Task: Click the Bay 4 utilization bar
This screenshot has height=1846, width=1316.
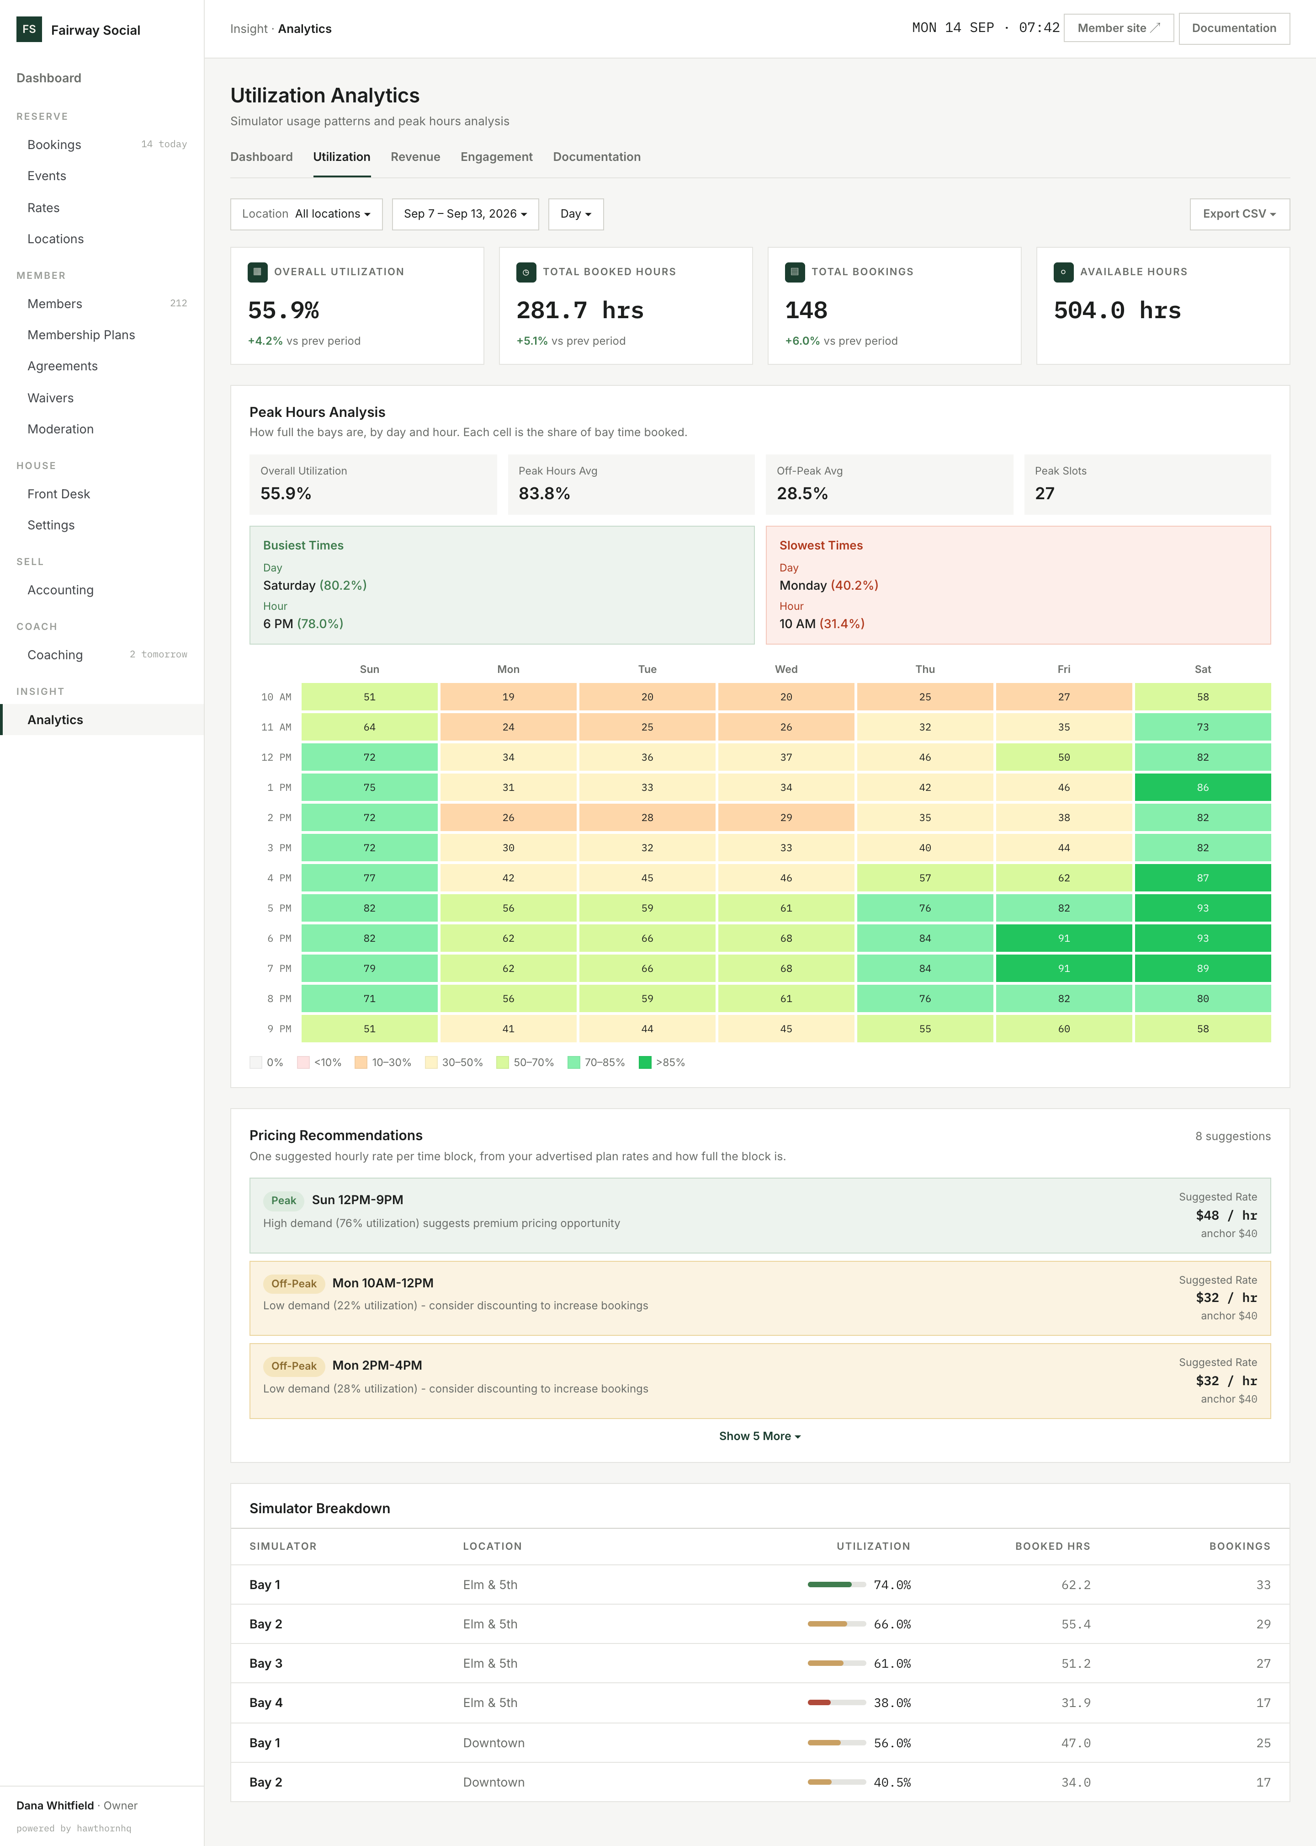Action: [836, 1702]
